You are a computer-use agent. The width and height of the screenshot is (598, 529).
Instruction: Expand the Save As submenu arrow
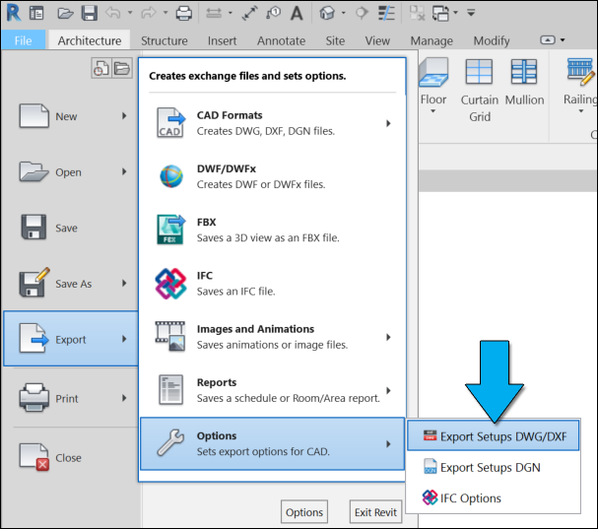click(124, 284)
